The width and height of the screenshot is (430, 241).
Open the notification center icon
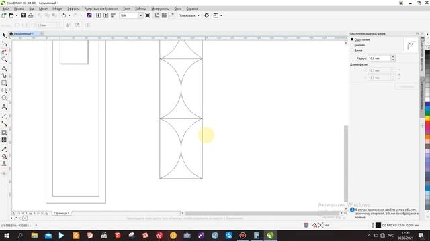(421, 235)
